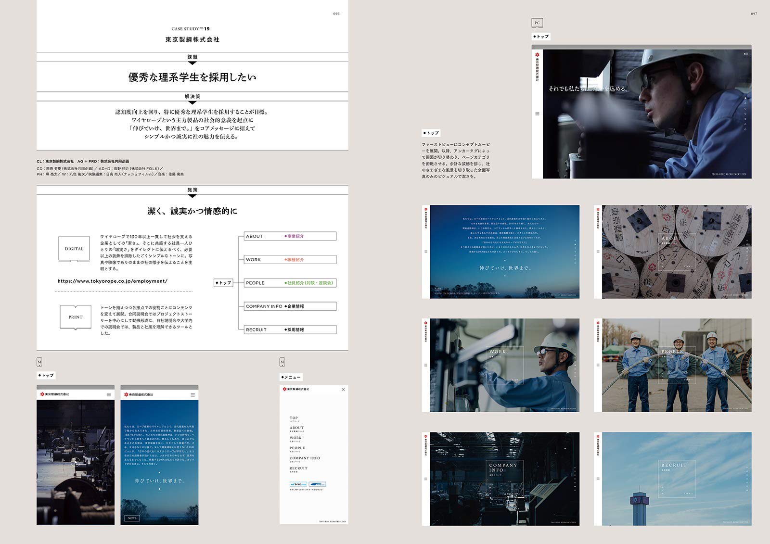Select the active page dot on PC top screen
770x544 pixels.
tap(745, 98)
